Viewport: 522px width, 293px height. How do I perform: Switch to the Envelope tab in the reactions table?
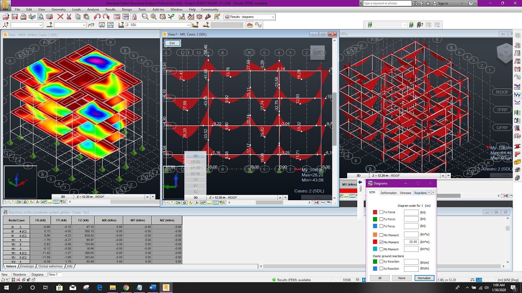(x=27, y=267)
